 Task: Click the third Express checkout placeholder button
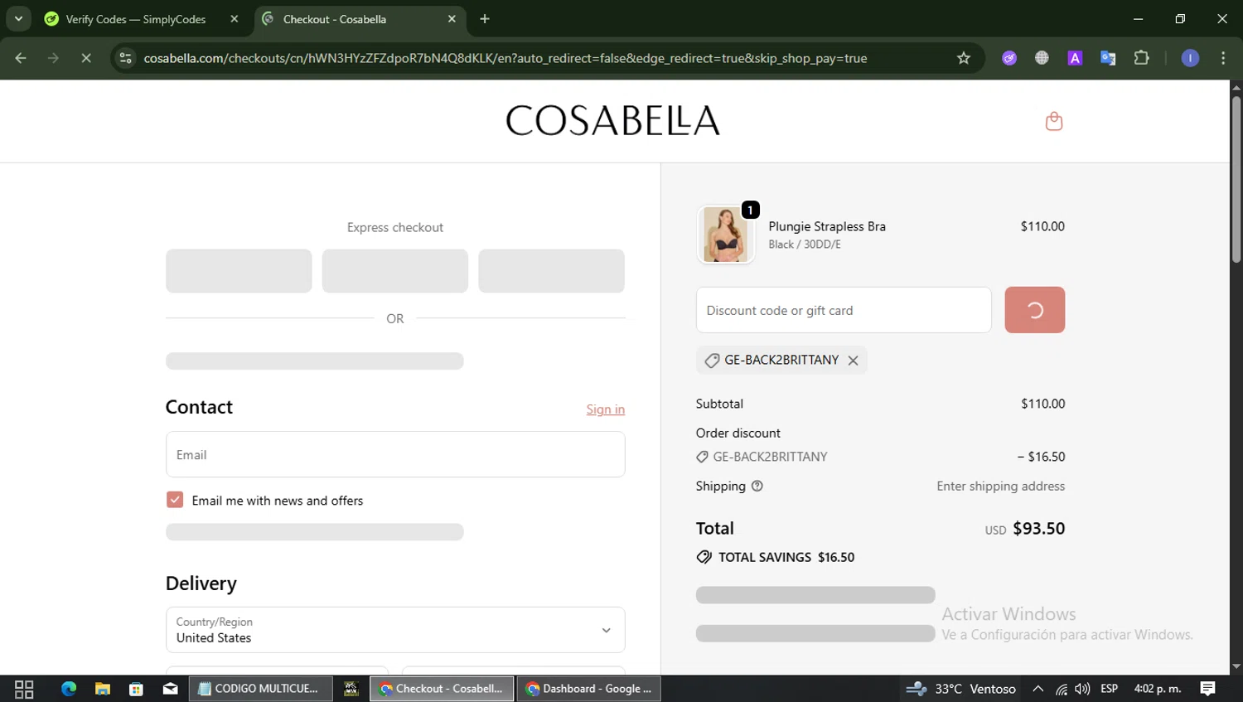(551, 271)
